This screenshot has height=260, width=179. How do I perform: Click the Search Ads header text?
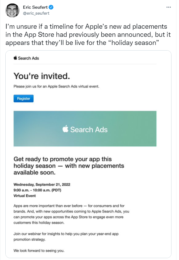click(28, 58)
